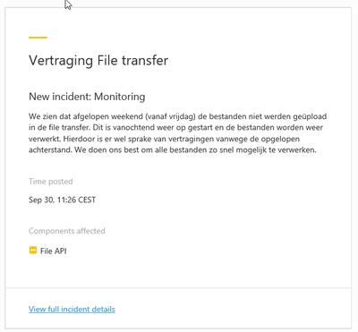Click the Sep 30, 11:26 CEST timestamp
Screen dimensions: 358x332
tap(62, 200)
